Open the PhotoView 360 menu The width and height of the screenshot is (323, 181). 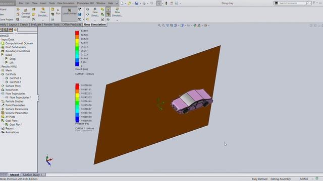(85, 3)
